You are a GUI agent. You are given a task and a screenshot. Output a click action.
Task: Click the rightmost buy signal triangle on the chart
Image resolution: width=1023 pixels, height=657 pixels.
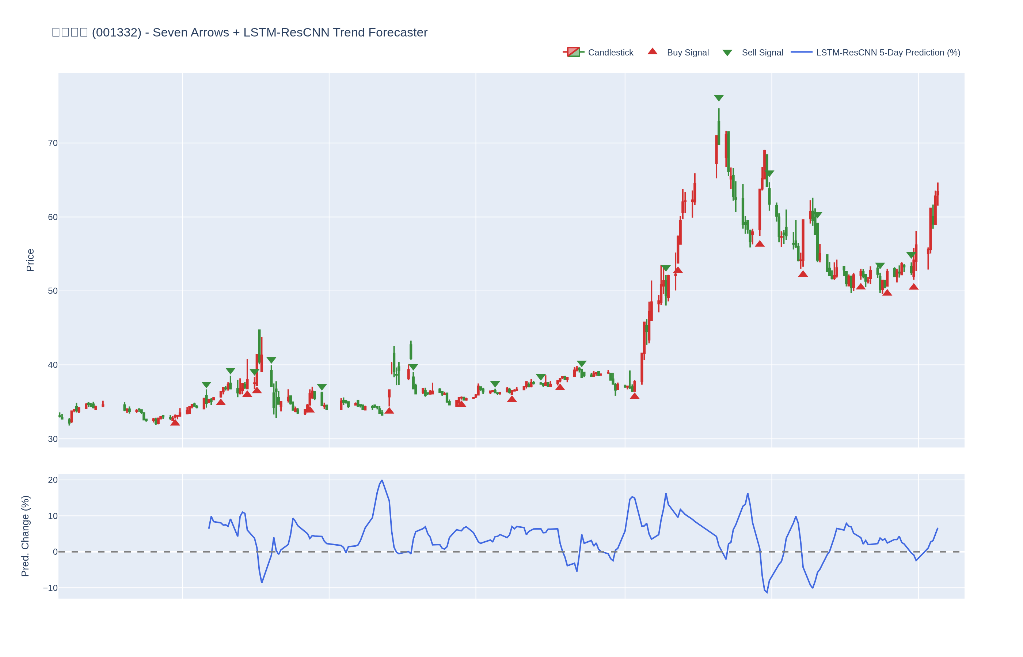pyautogui.click(x=913, y=287)
